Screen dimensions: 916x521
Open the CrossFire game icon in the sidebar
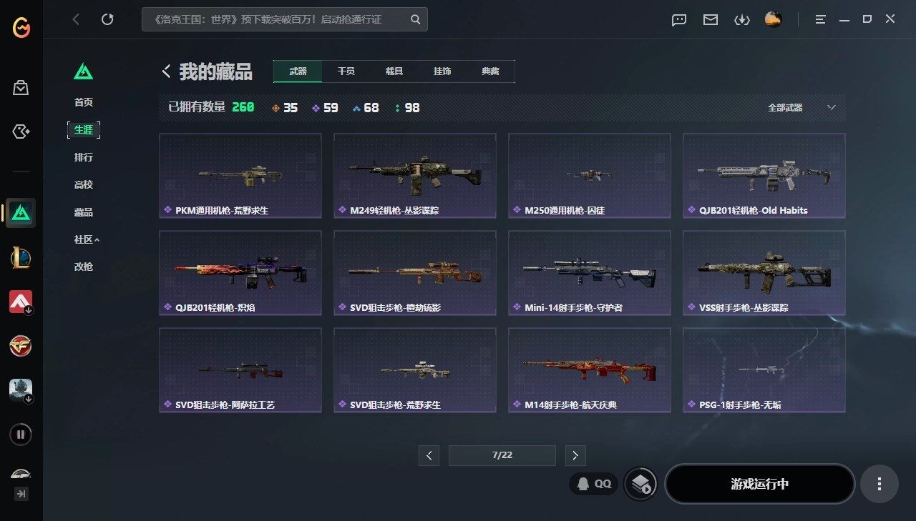click(x=21, y=346)
